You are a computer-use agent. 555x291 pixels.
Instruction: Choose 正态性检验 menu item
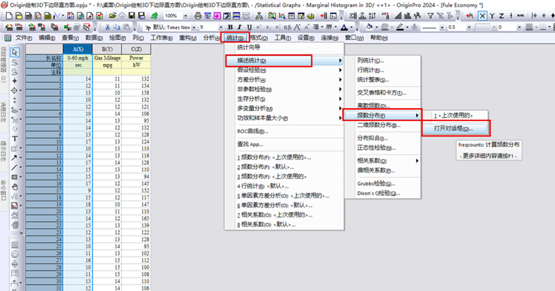(x=383, y=148)
